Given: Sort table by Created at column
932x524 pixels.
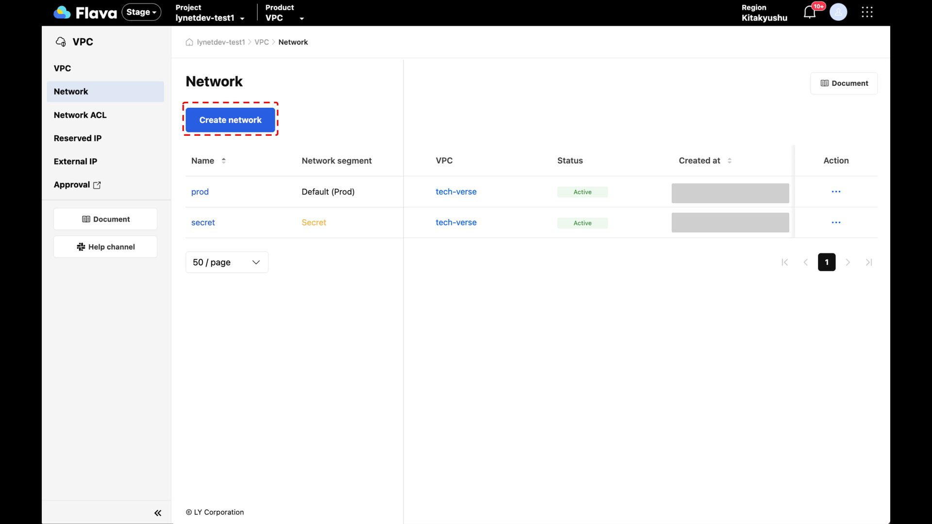Looking at the screenshot, I should pos(729,161).
